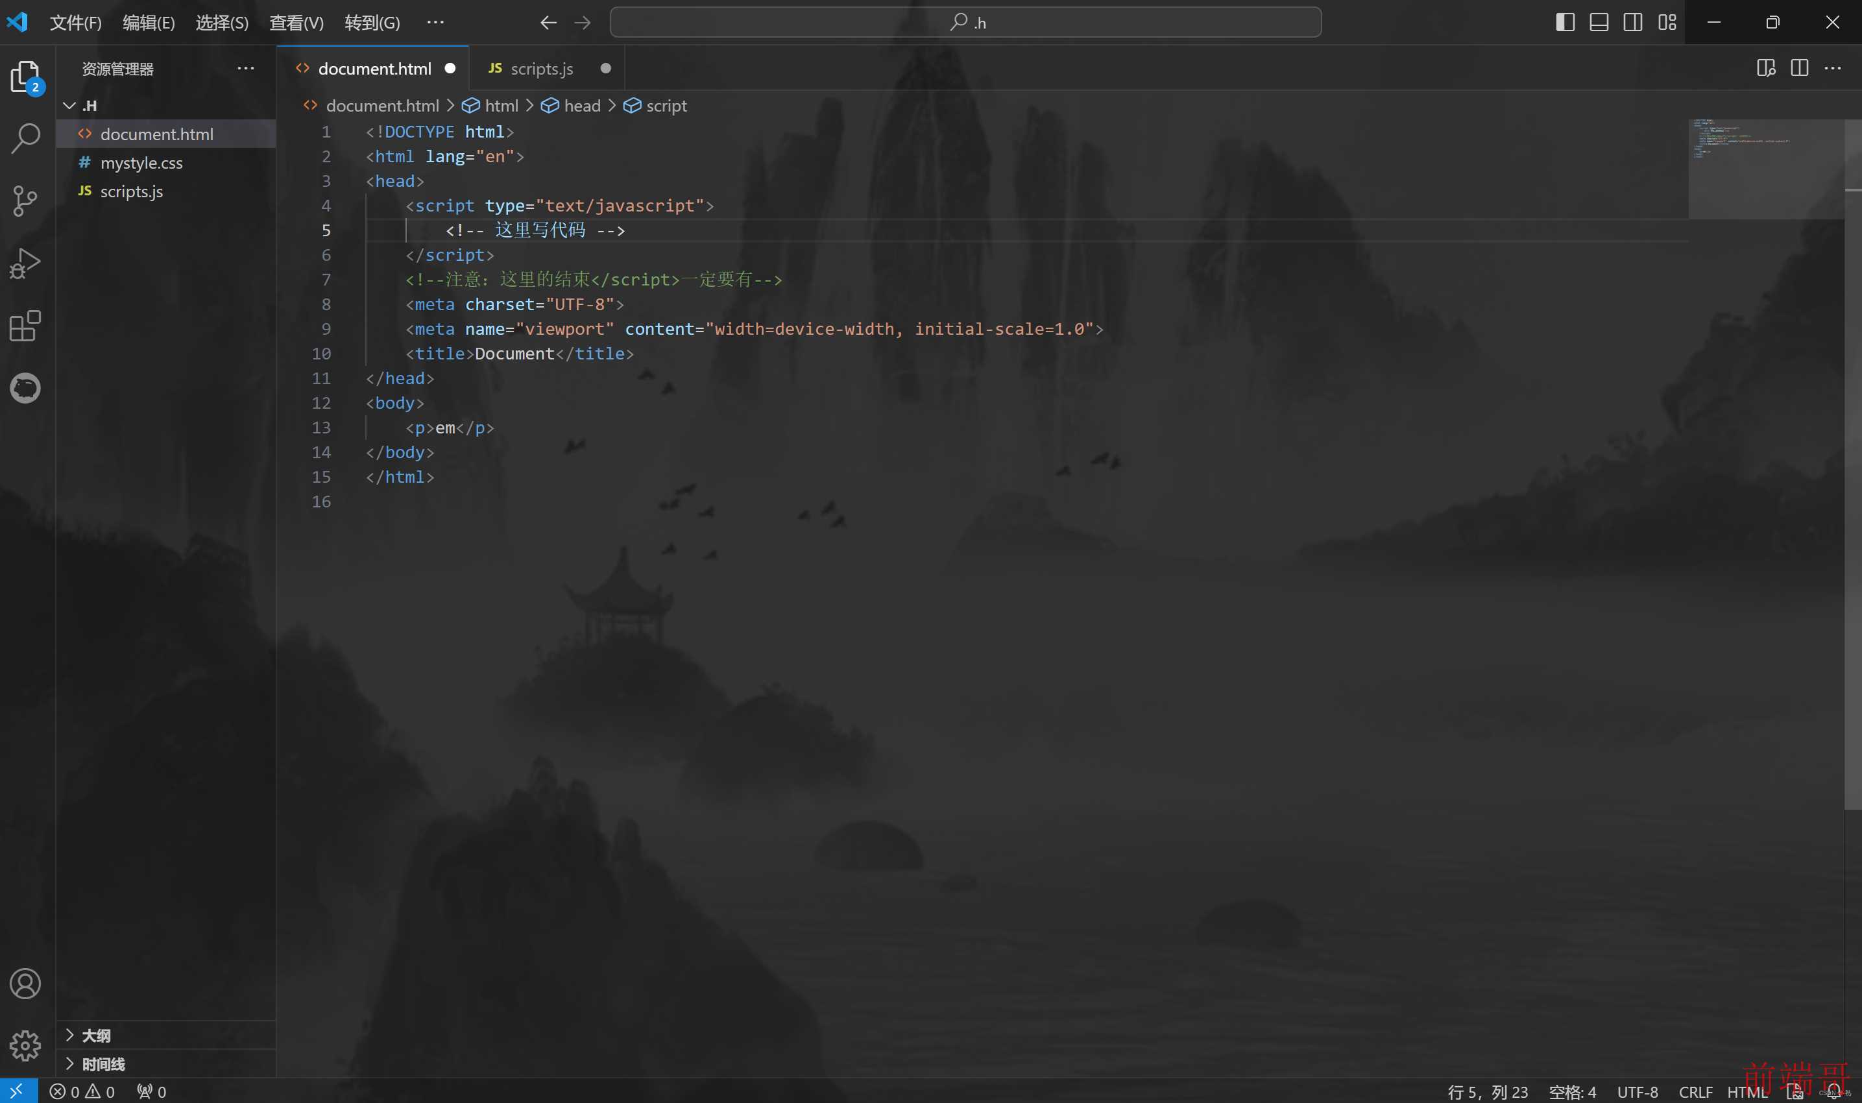Close the scripts.js tab via unsaved dot
1862x1103 pixels.
pyautogui.click(x=605, y=68)
